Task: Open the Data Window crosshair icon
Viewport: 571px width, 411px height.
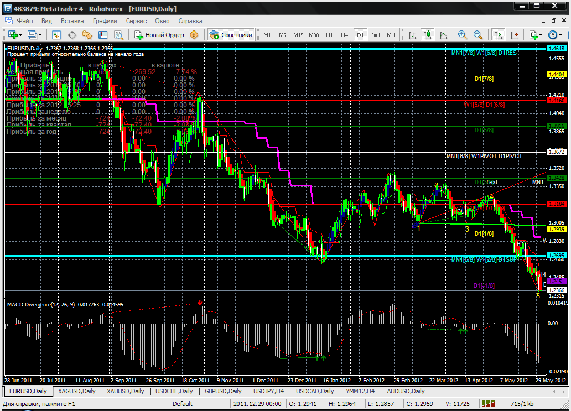Action: pos(72,35)
